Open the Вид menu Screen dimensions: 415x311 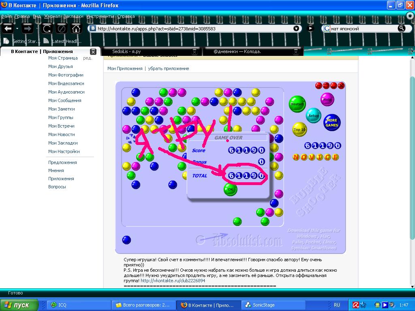(x=36, y=16)
